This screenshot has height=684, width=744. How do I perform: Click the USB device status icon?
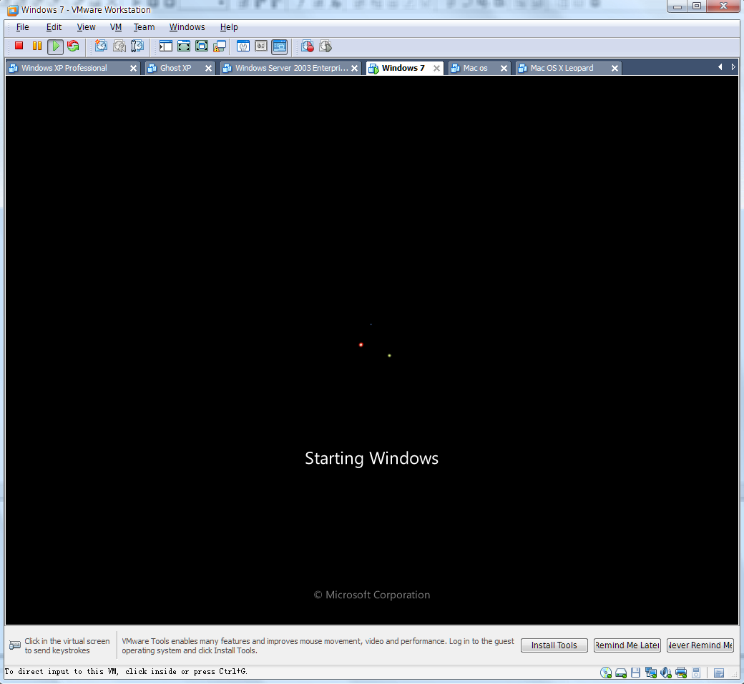coord(696,673)
